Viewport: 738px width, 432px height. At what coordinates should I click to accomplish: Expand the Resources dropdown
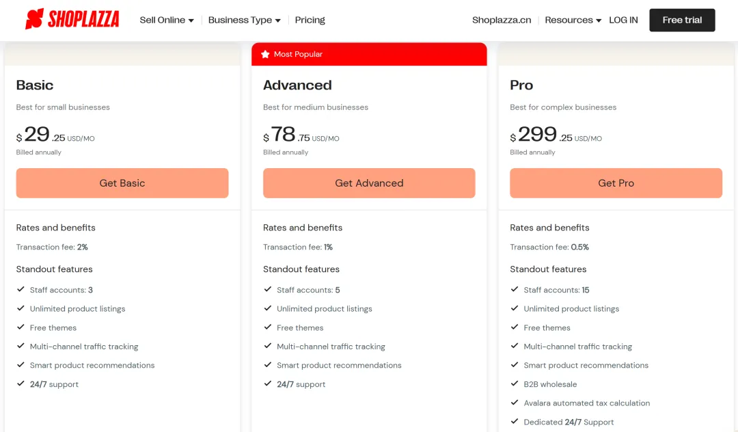(x=573, y=21)
